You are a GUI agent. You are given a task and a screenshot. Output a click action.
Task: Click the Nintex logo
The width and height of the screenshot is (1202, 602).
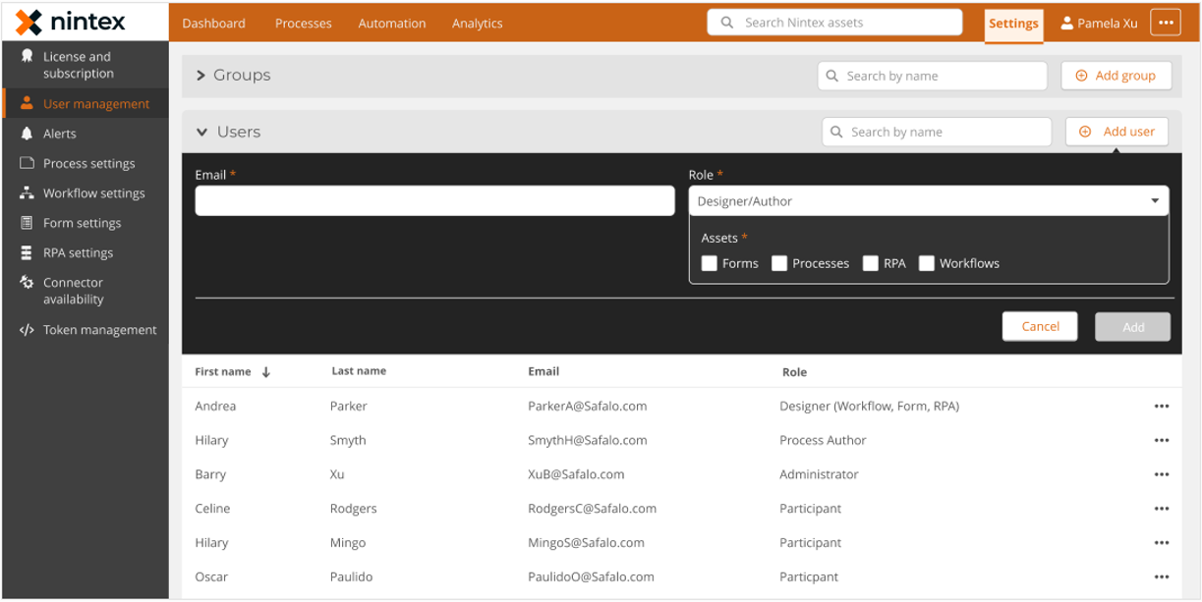pos(71,22)
